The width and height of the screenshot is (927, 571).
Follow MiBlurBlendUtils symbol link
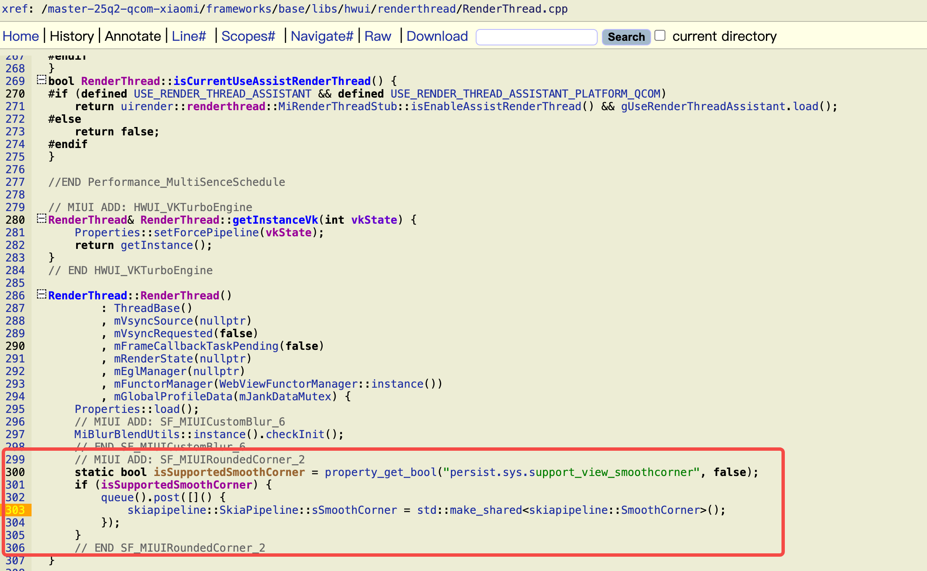tap(127, 434)
